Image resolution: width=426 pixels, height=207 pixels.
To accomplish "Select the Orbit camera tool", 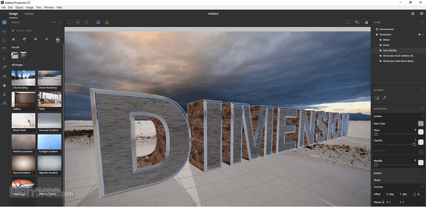I will (4, 77).
